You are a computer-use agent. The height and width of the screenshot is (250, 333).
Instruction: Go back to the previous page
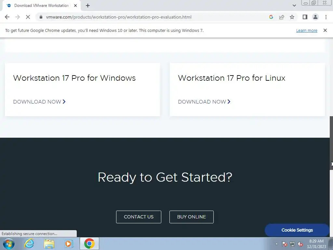7,17
